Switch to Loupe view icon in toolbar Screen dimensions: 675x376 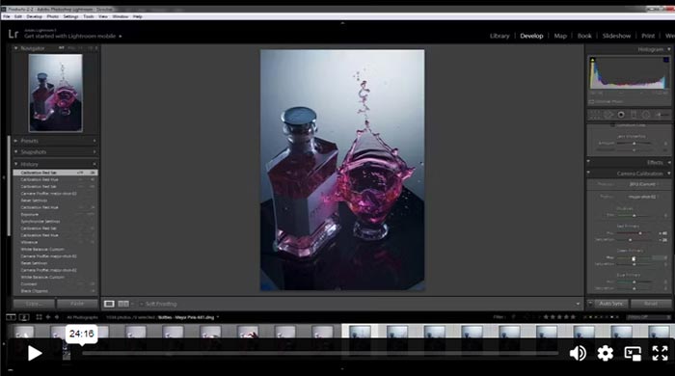(x=109, y=304)
